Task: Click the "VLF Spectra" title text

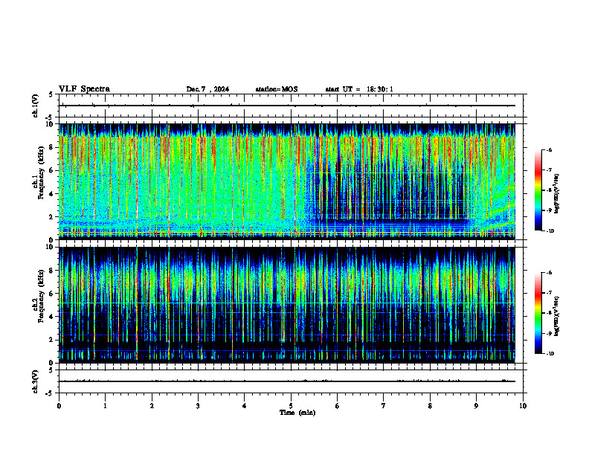Action: point(84,89)
